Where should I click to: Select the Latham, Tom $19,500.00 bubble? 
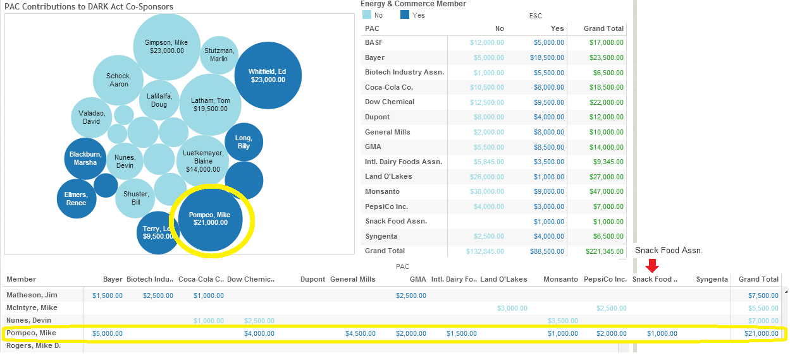pyautogui.click(x=211, y=104)
